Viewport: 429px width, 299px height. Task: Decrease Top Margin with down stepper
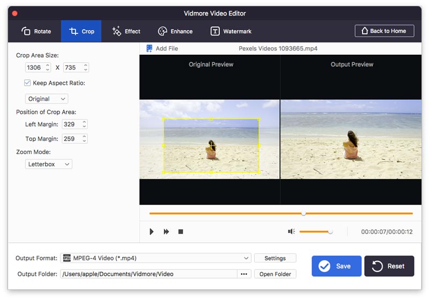84,141
